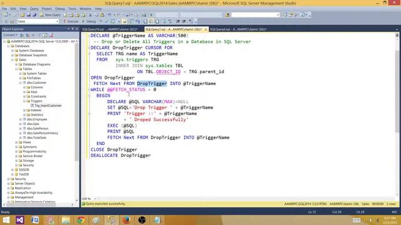Click the New Query toolbar button

coord(50,15)
